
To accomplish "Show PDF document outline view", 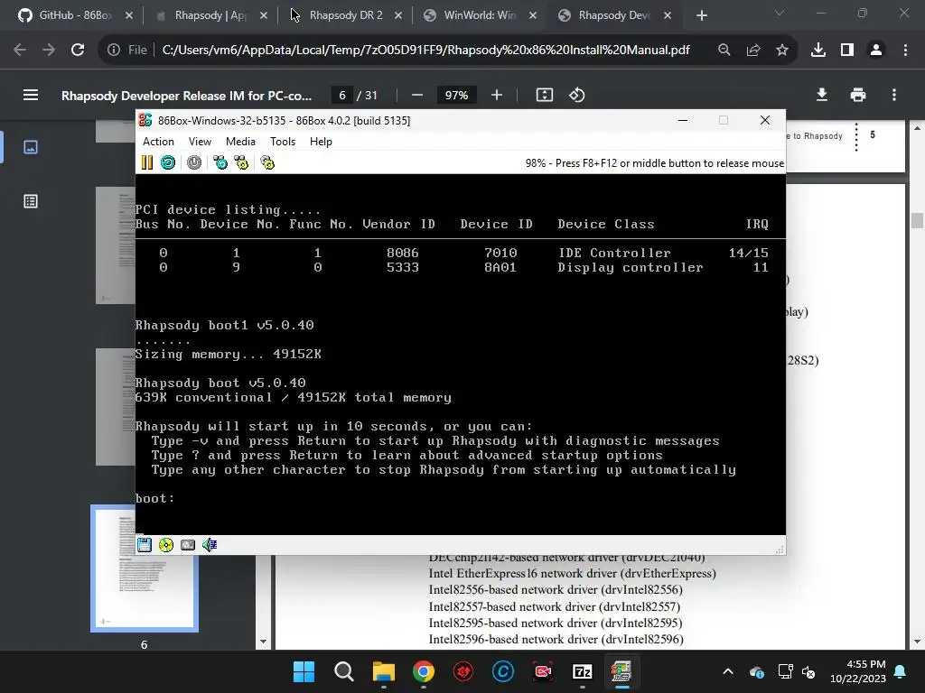I will 31,201.
